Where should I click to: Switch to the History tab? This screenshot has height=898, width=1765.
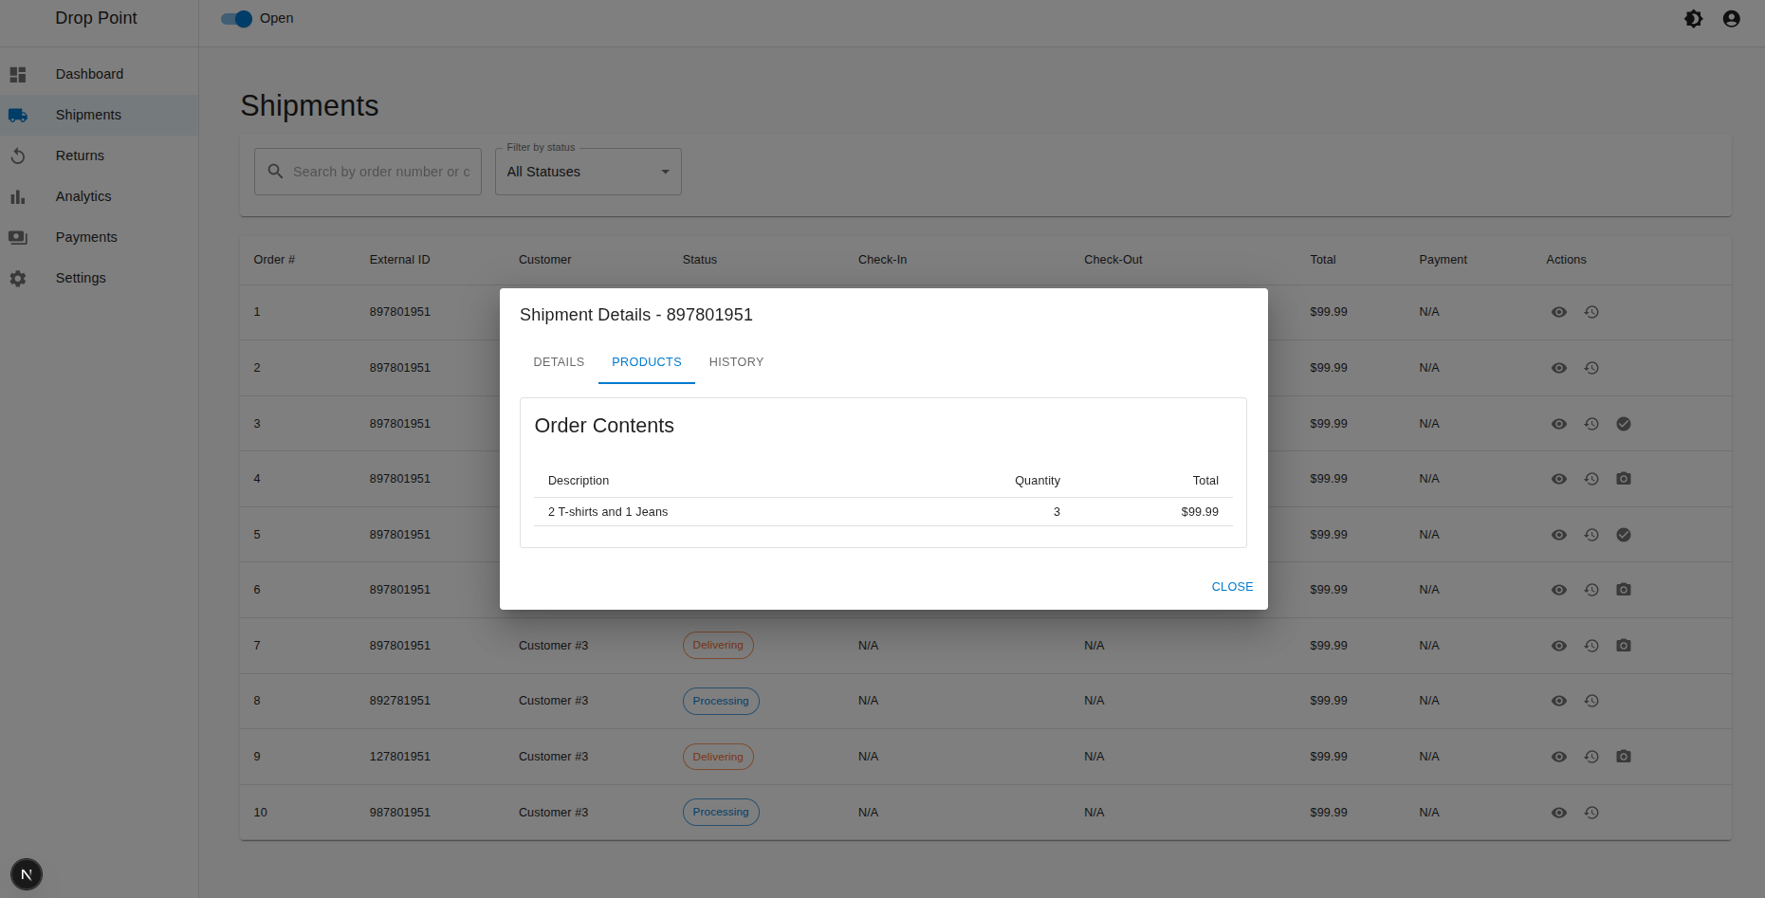click(736, 362)
